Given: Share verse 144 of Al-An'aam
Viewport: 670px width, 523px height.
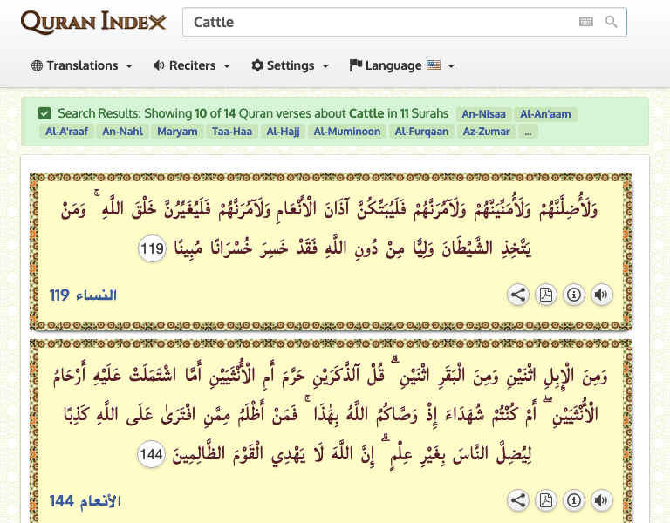Looking at the screenshot, I should pyautogui.click(x=518, y=500).
